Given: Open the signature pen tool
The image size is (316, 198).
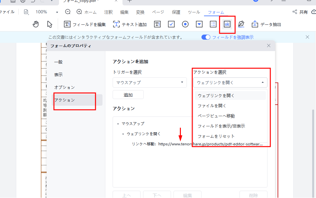Looking at the screenshot, I should (241, 24).
